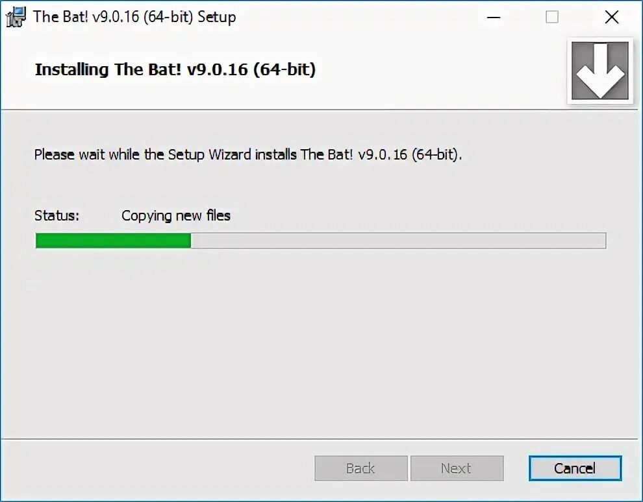Image resolution: width=643 pixels, height=502 pixels.
Task: Click the installer icon in the title bar
Action: tap(16, 18)
